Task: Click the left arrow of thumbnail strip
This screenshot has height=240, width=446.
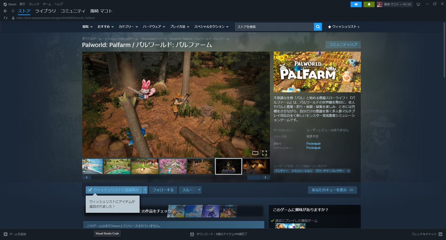Action: (87, 177)
